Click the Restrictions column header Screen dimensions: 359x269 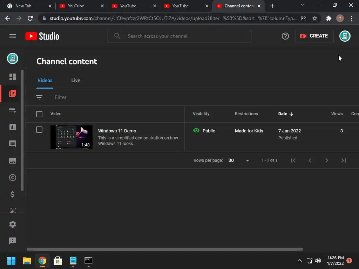pyautogui.click(x=246, y=114)
